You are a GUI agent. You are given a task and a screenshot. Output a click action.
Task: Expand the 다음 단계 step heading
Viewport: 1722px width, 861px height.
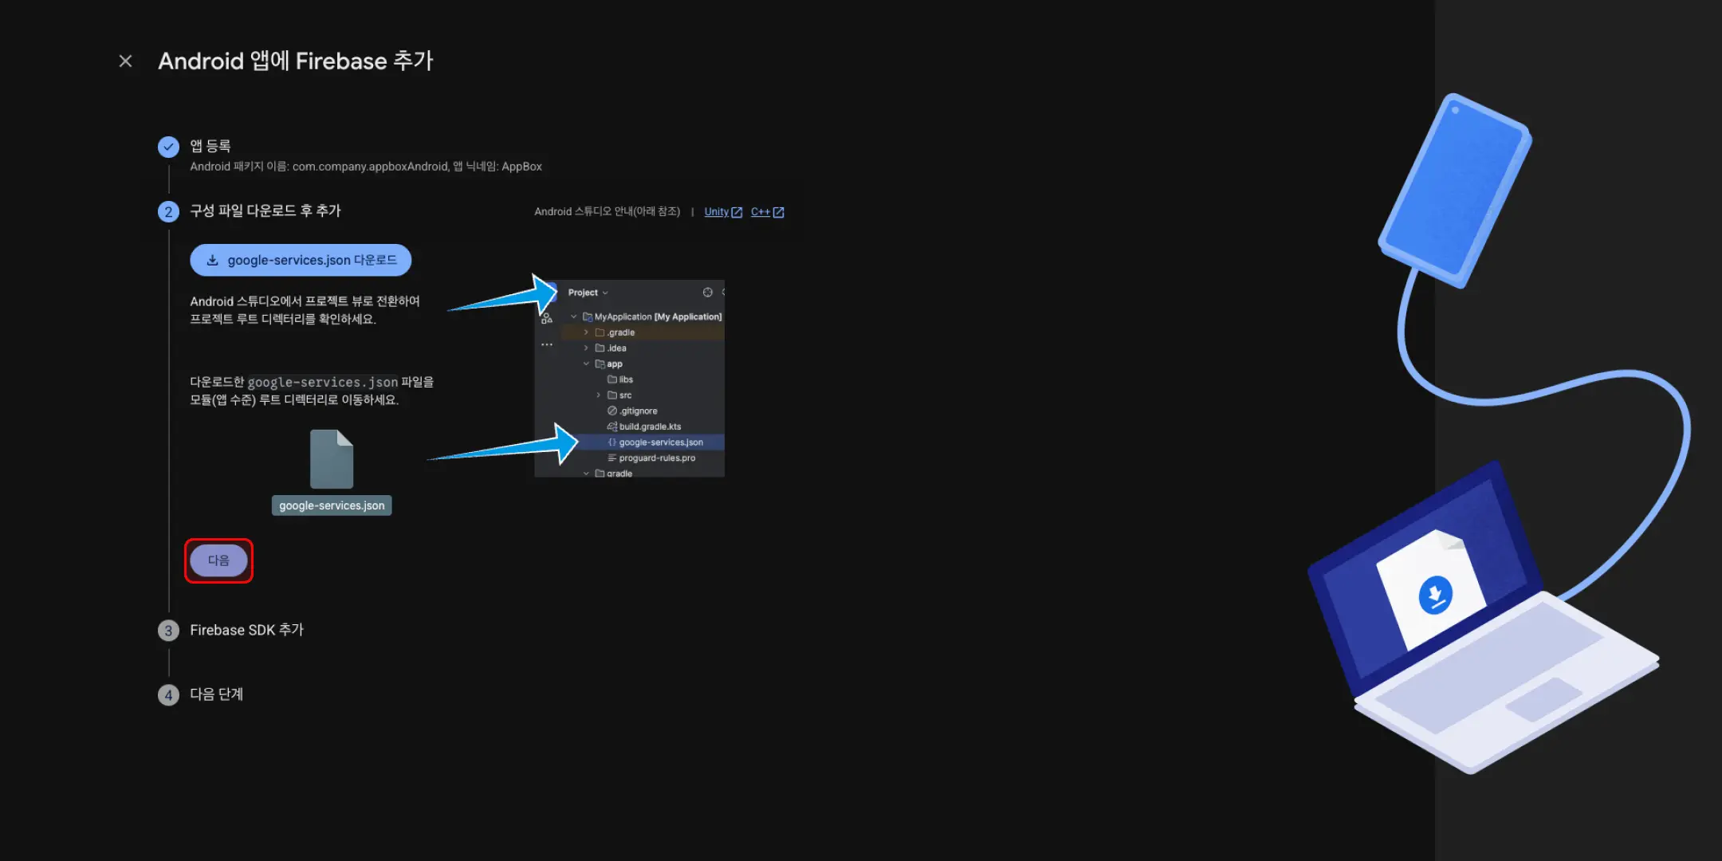[216, 694]
